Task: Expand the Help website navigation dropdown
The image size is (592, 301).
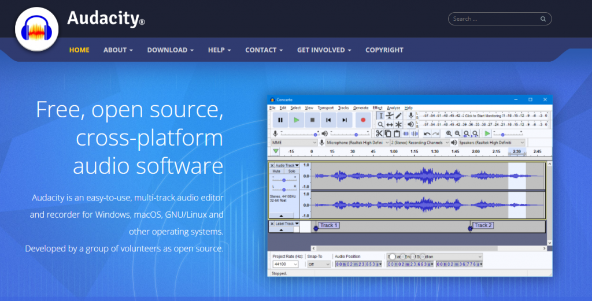Action: [219, 50]
